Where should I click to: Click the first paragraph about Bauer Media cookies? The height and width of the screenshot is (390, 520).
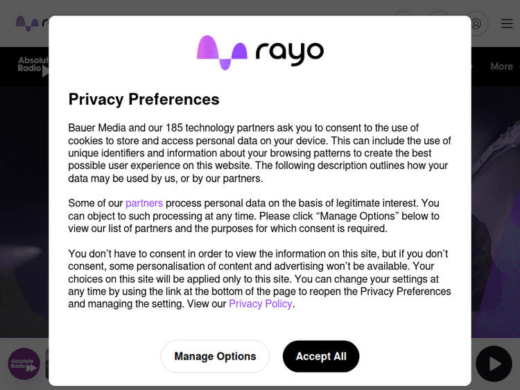[x=259, y=153]
